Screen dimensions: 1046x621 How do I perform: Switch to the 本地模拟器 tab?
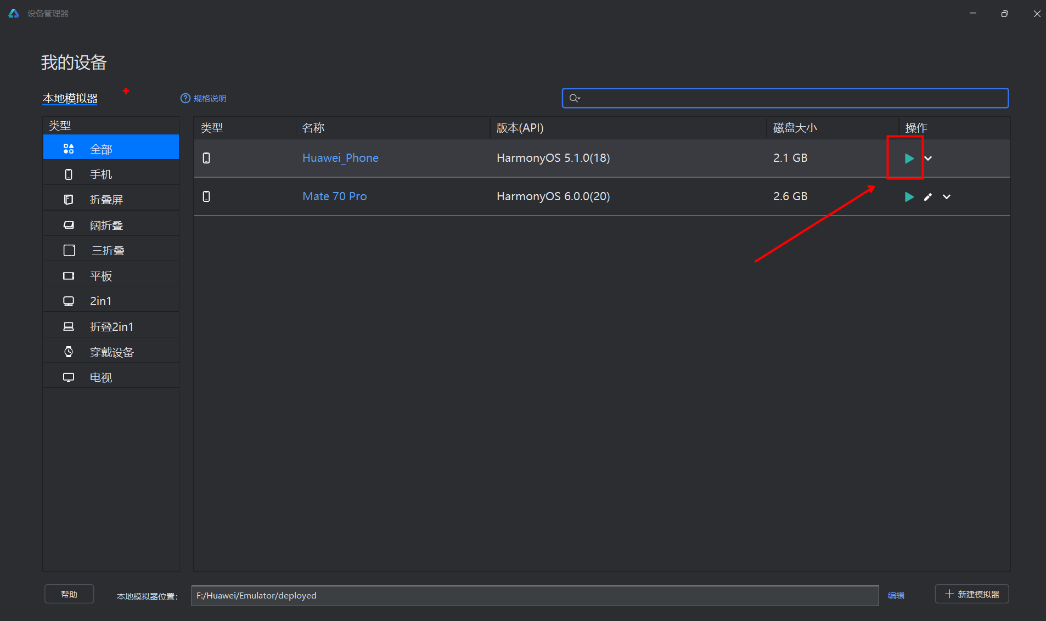pyautogui.click(x=70, y=98)
